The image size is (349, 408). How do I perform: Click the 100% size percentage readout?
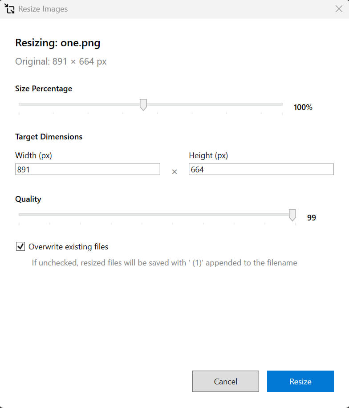point(303,107)
